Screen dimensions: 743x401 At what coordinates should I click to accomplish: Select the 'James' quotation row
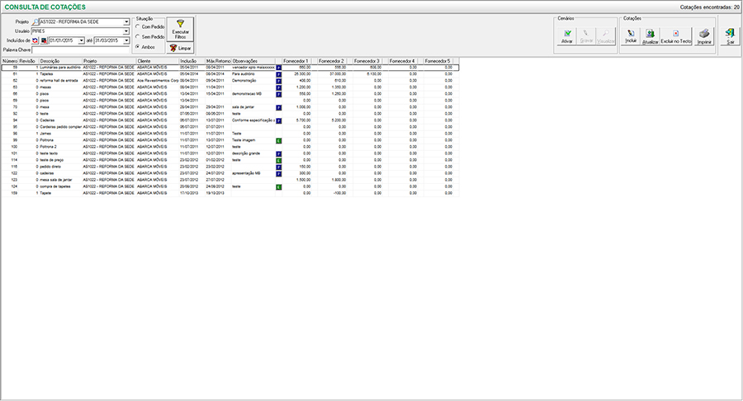pyautogui.click(x=230, y=134)
